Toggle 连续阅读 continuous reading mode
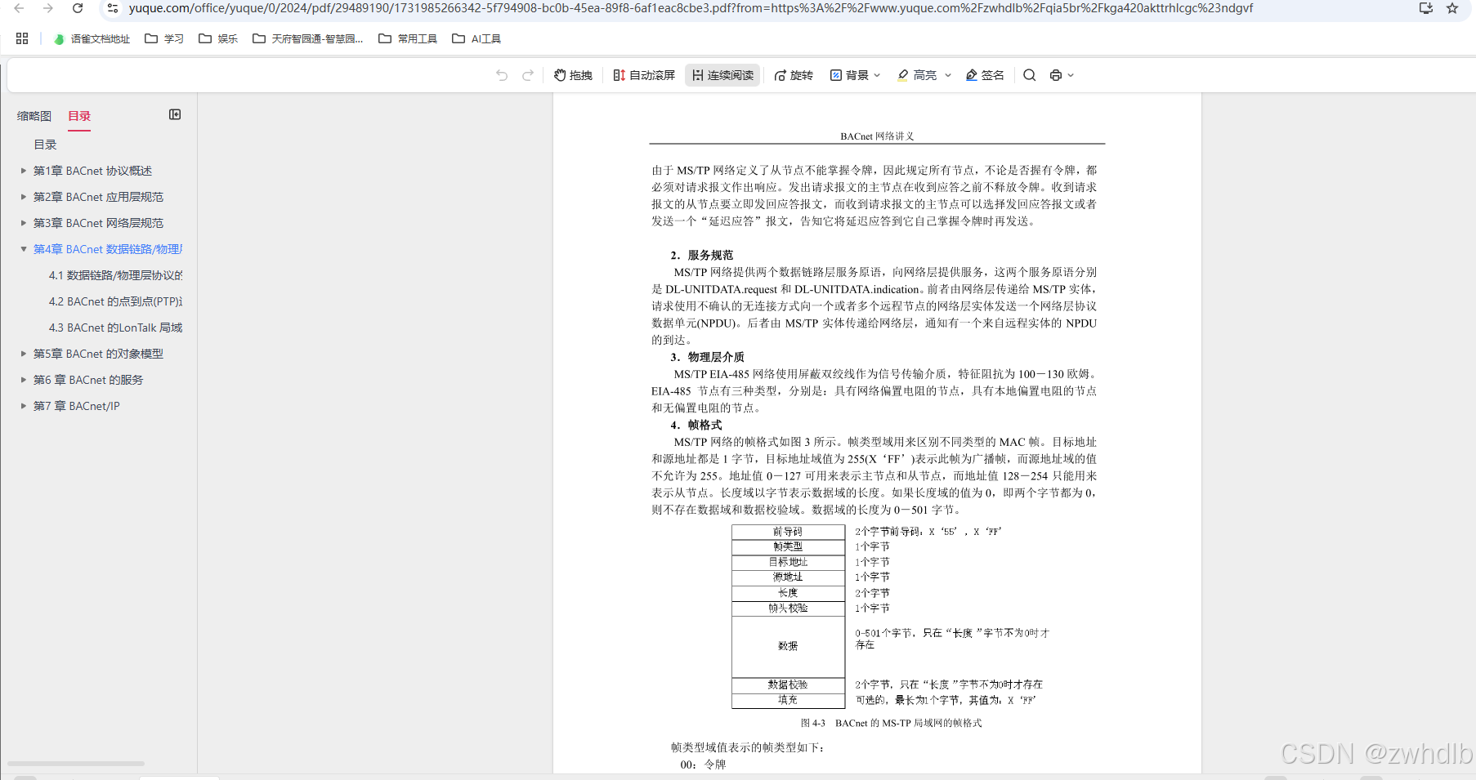 (722, 75)
